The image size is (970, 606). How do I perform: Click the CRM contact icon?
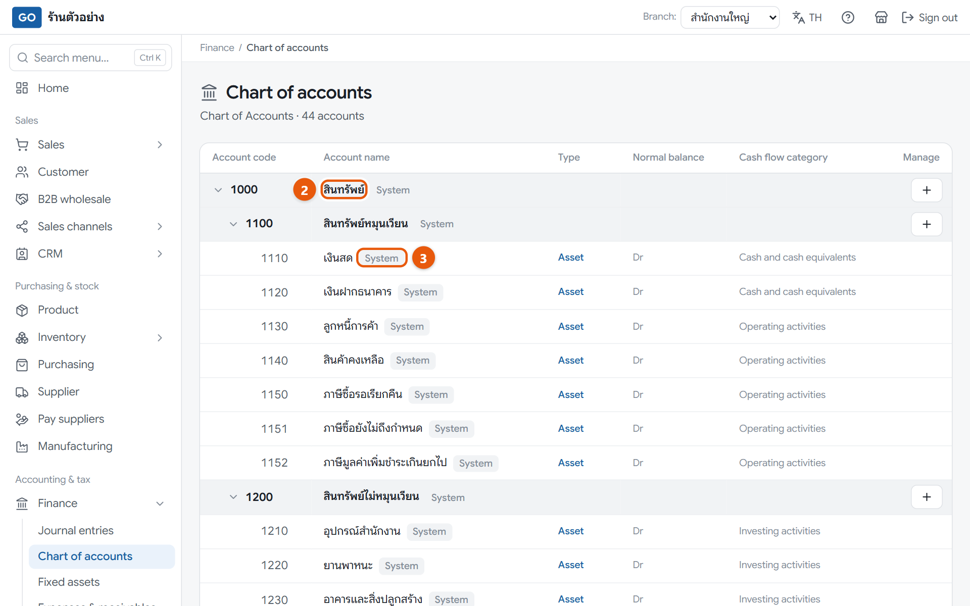[x=22, y=254]
